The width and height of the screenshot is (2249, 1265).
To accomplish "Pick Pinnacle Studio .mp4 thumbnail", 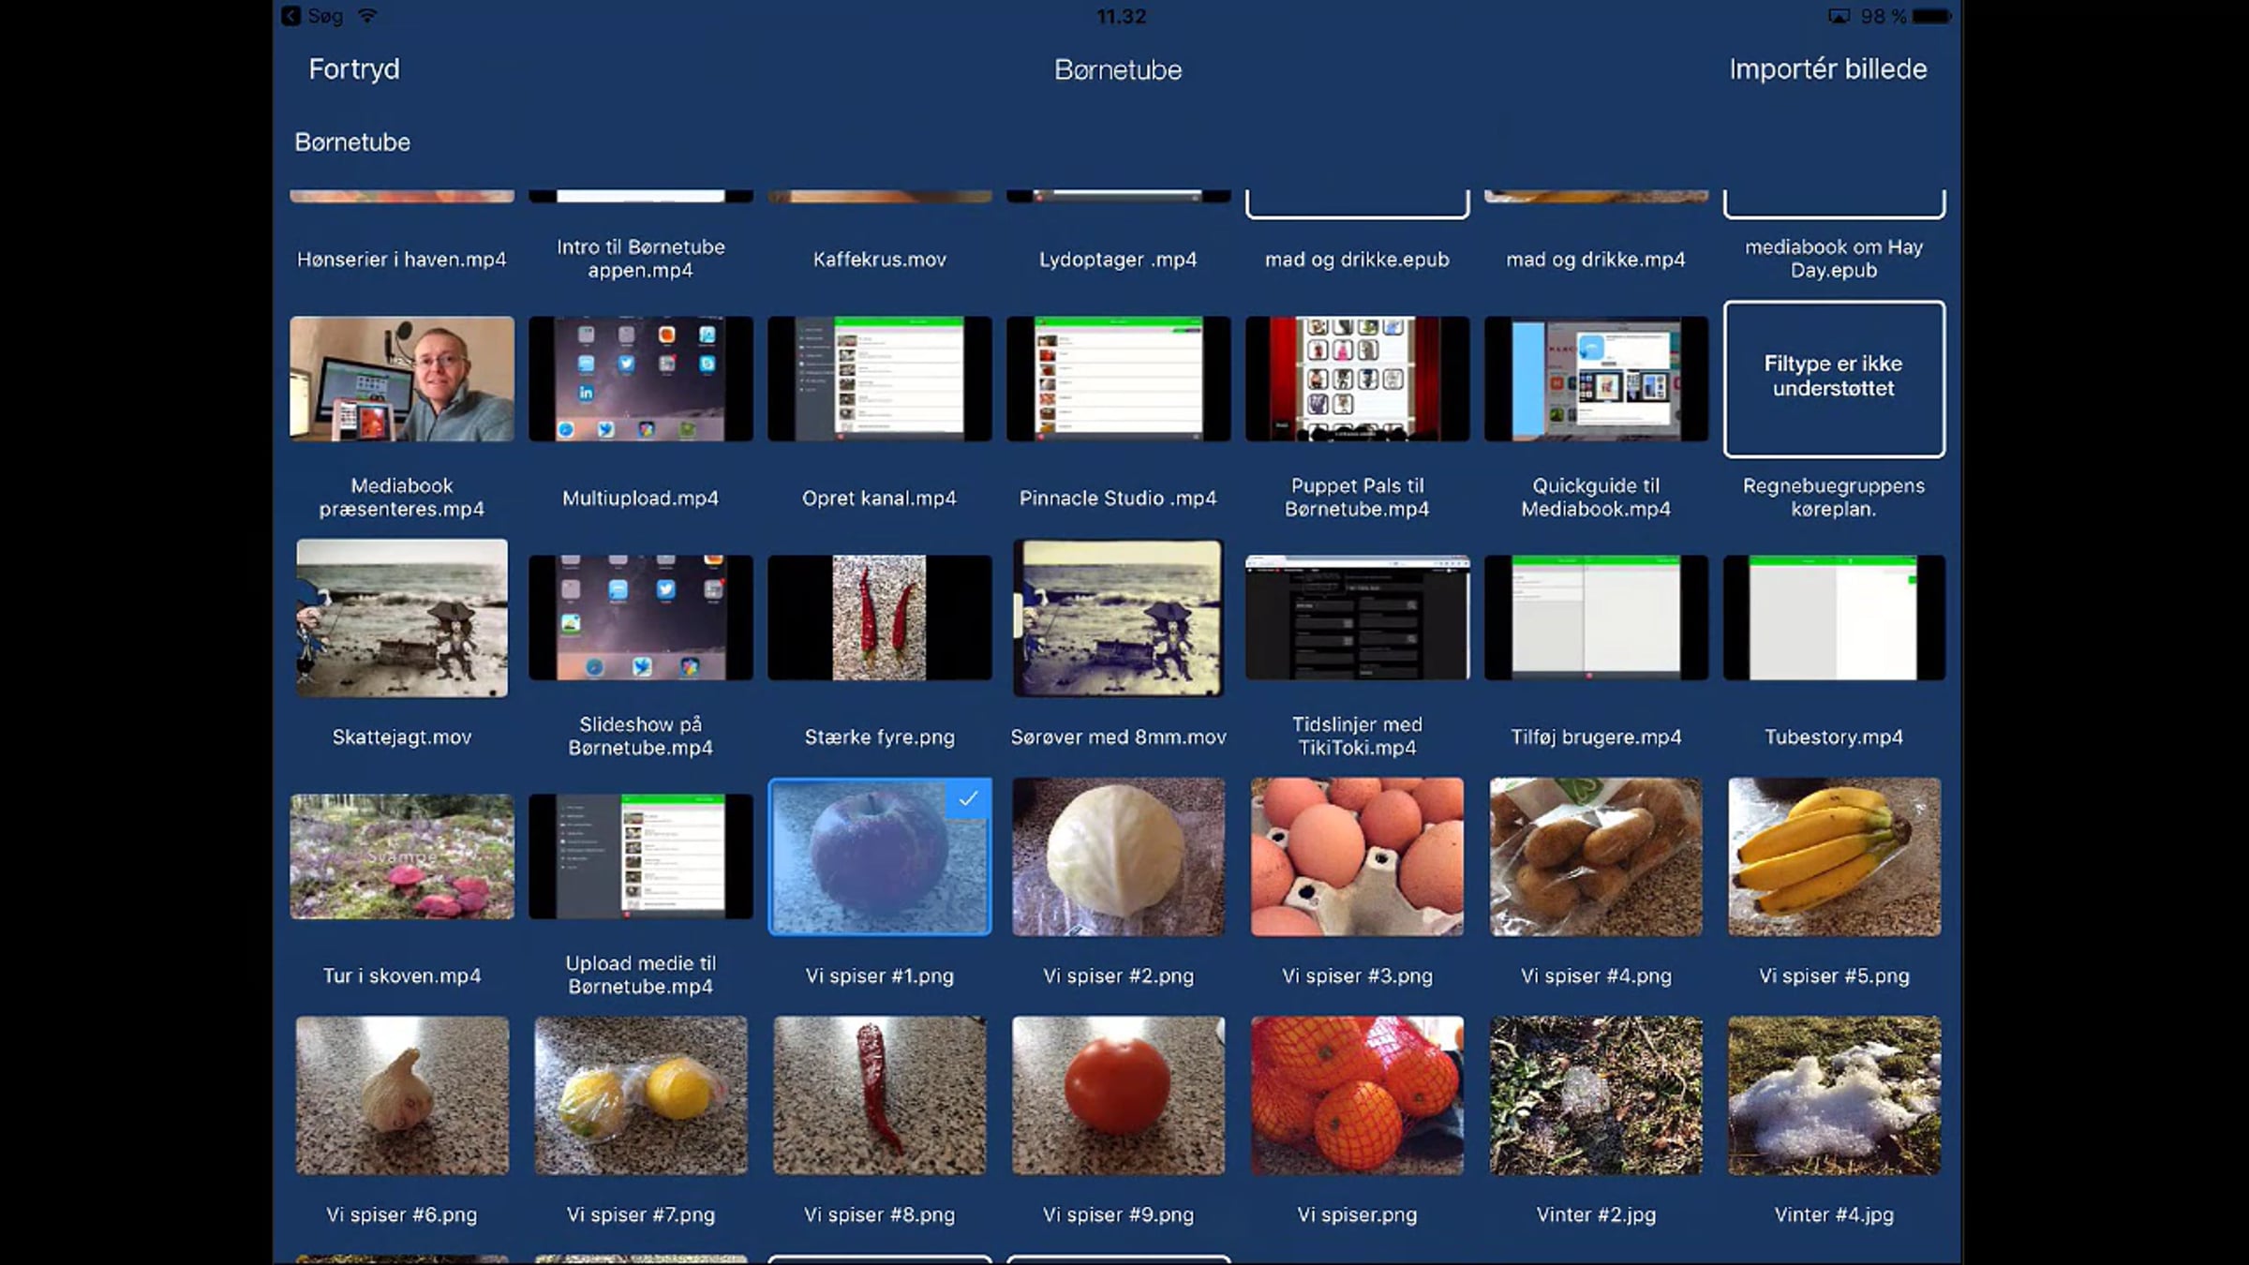I will (x=1118, y=379).
